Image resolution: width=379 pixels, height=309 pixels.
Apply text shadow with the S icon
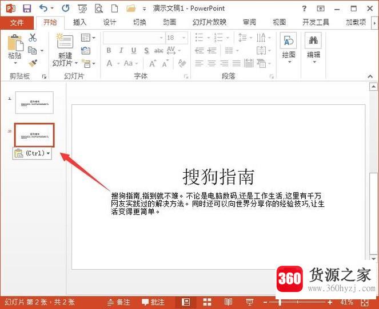[146, 51]
